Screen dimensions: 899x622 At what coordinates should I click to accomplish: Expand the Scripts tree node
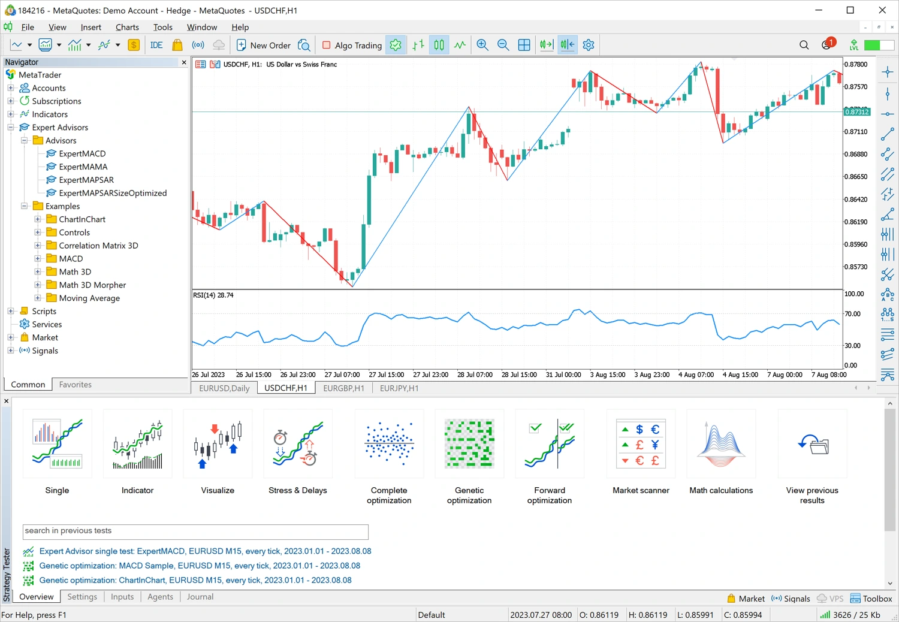tap(11, 311)
